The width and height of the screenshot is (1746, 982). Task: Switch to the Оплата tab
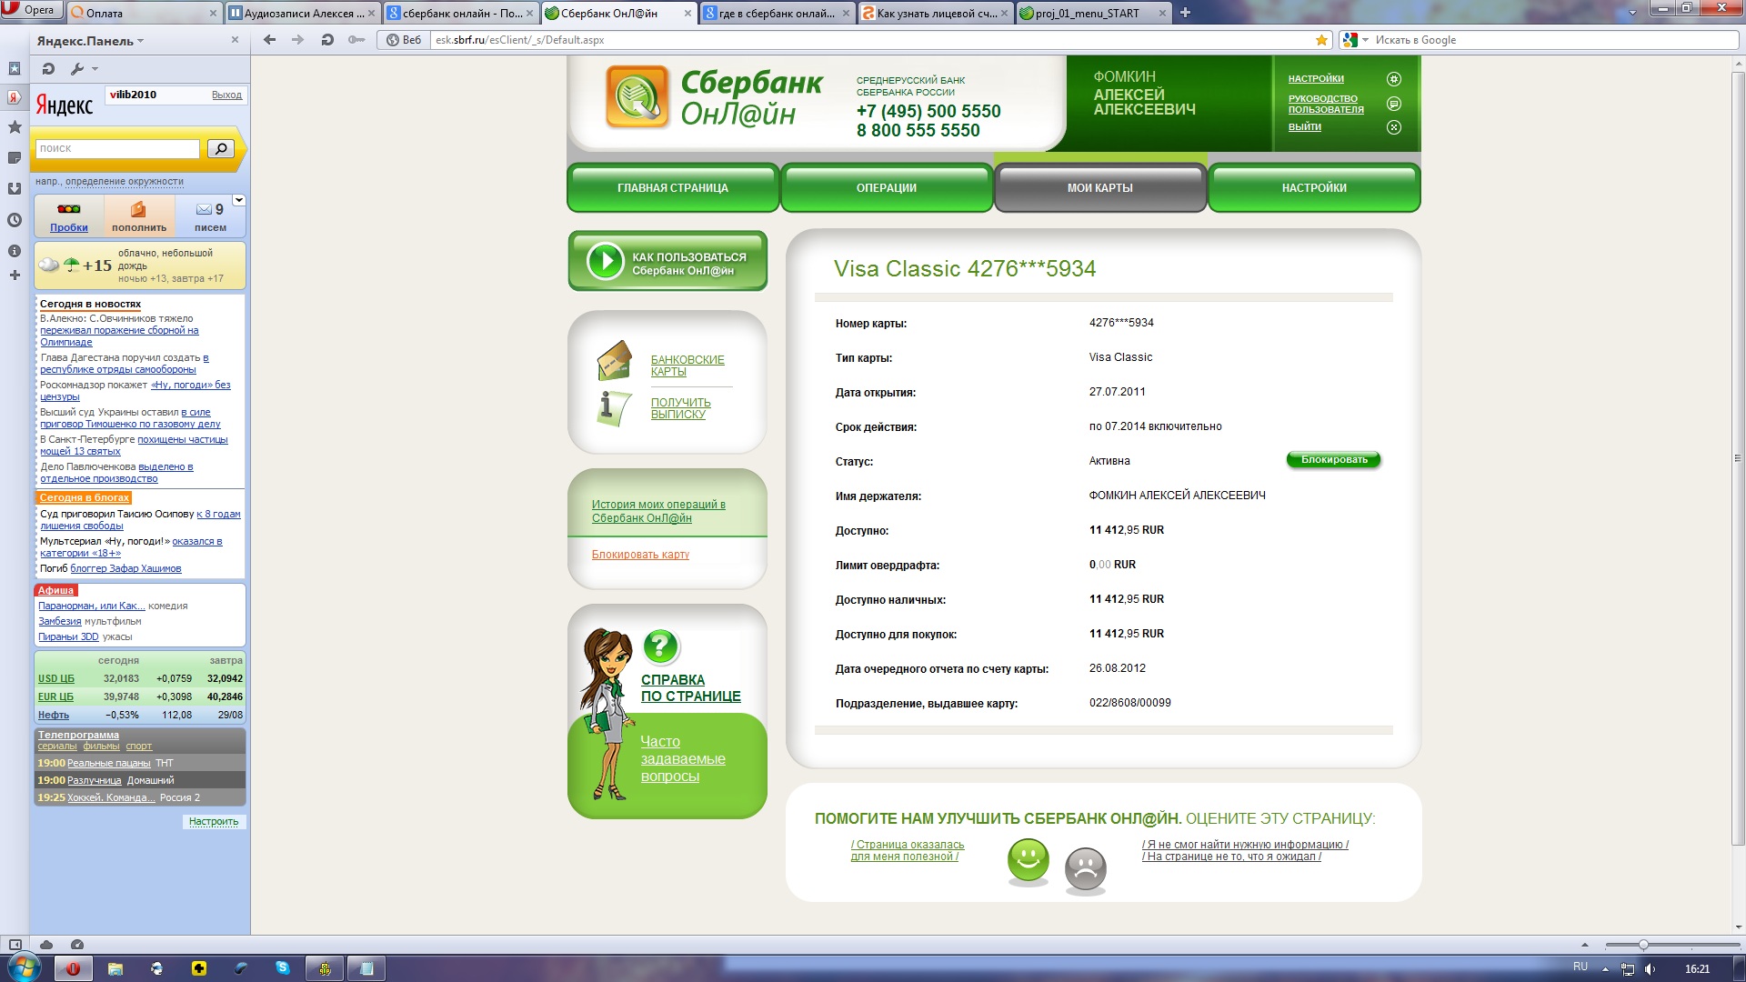tap(143, 13)
